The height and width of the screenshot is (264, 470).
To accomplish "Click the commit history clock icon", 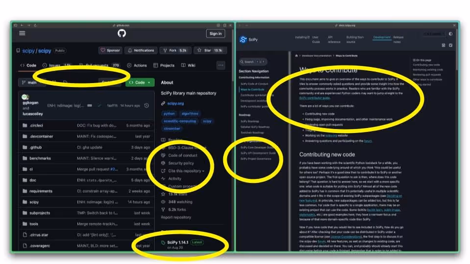I will [x=146, y=106].
